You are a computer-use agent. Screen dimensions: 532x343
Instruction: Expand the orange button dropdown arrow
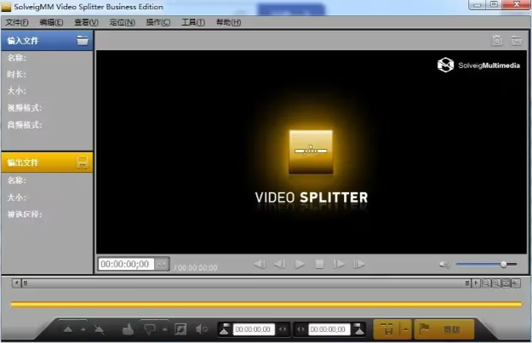(406, 329)
